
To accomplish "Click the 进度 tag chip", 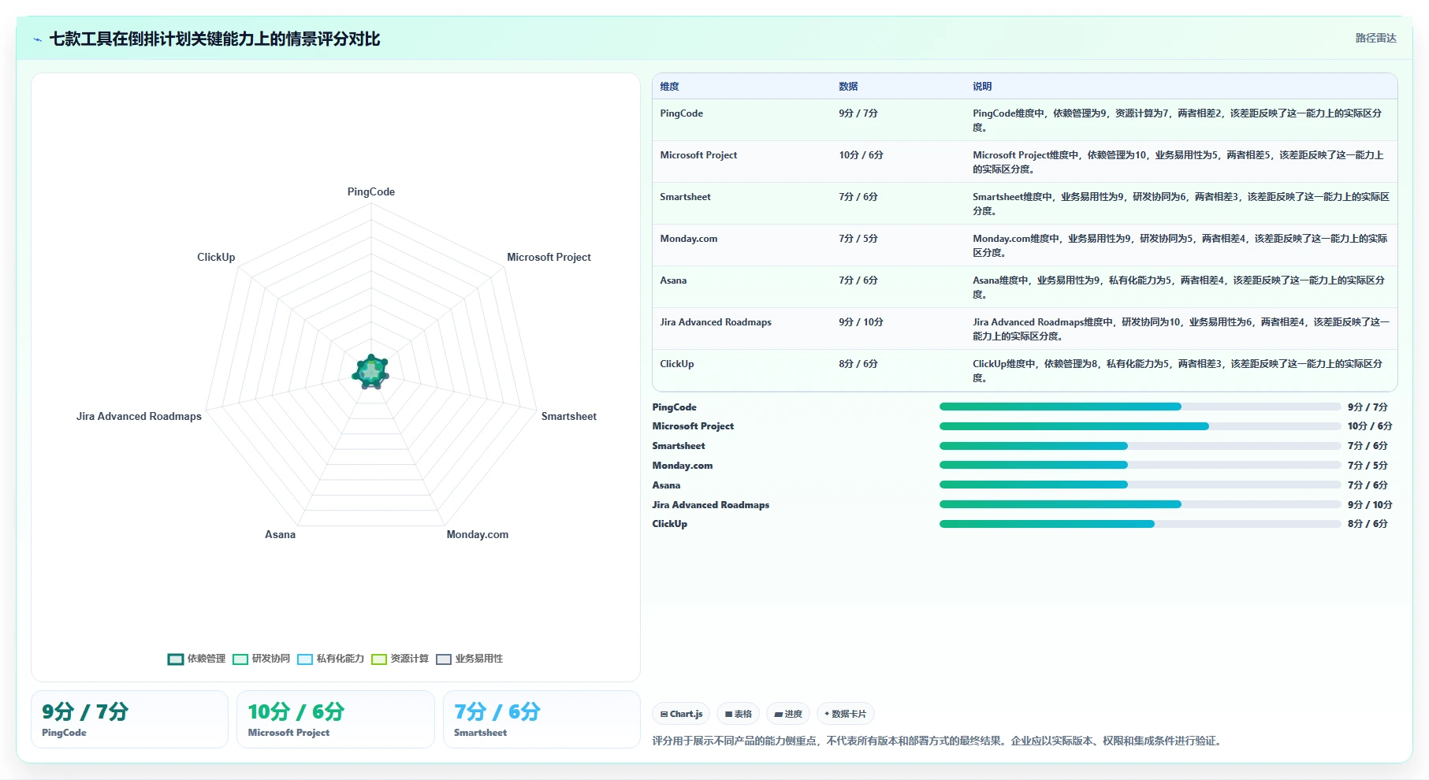I will [788, 714].
